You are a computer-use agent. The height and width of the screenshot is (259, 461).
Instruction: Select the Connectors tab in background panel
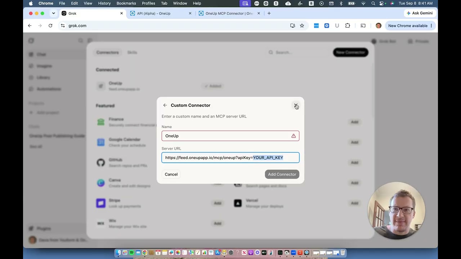(107, 53)
